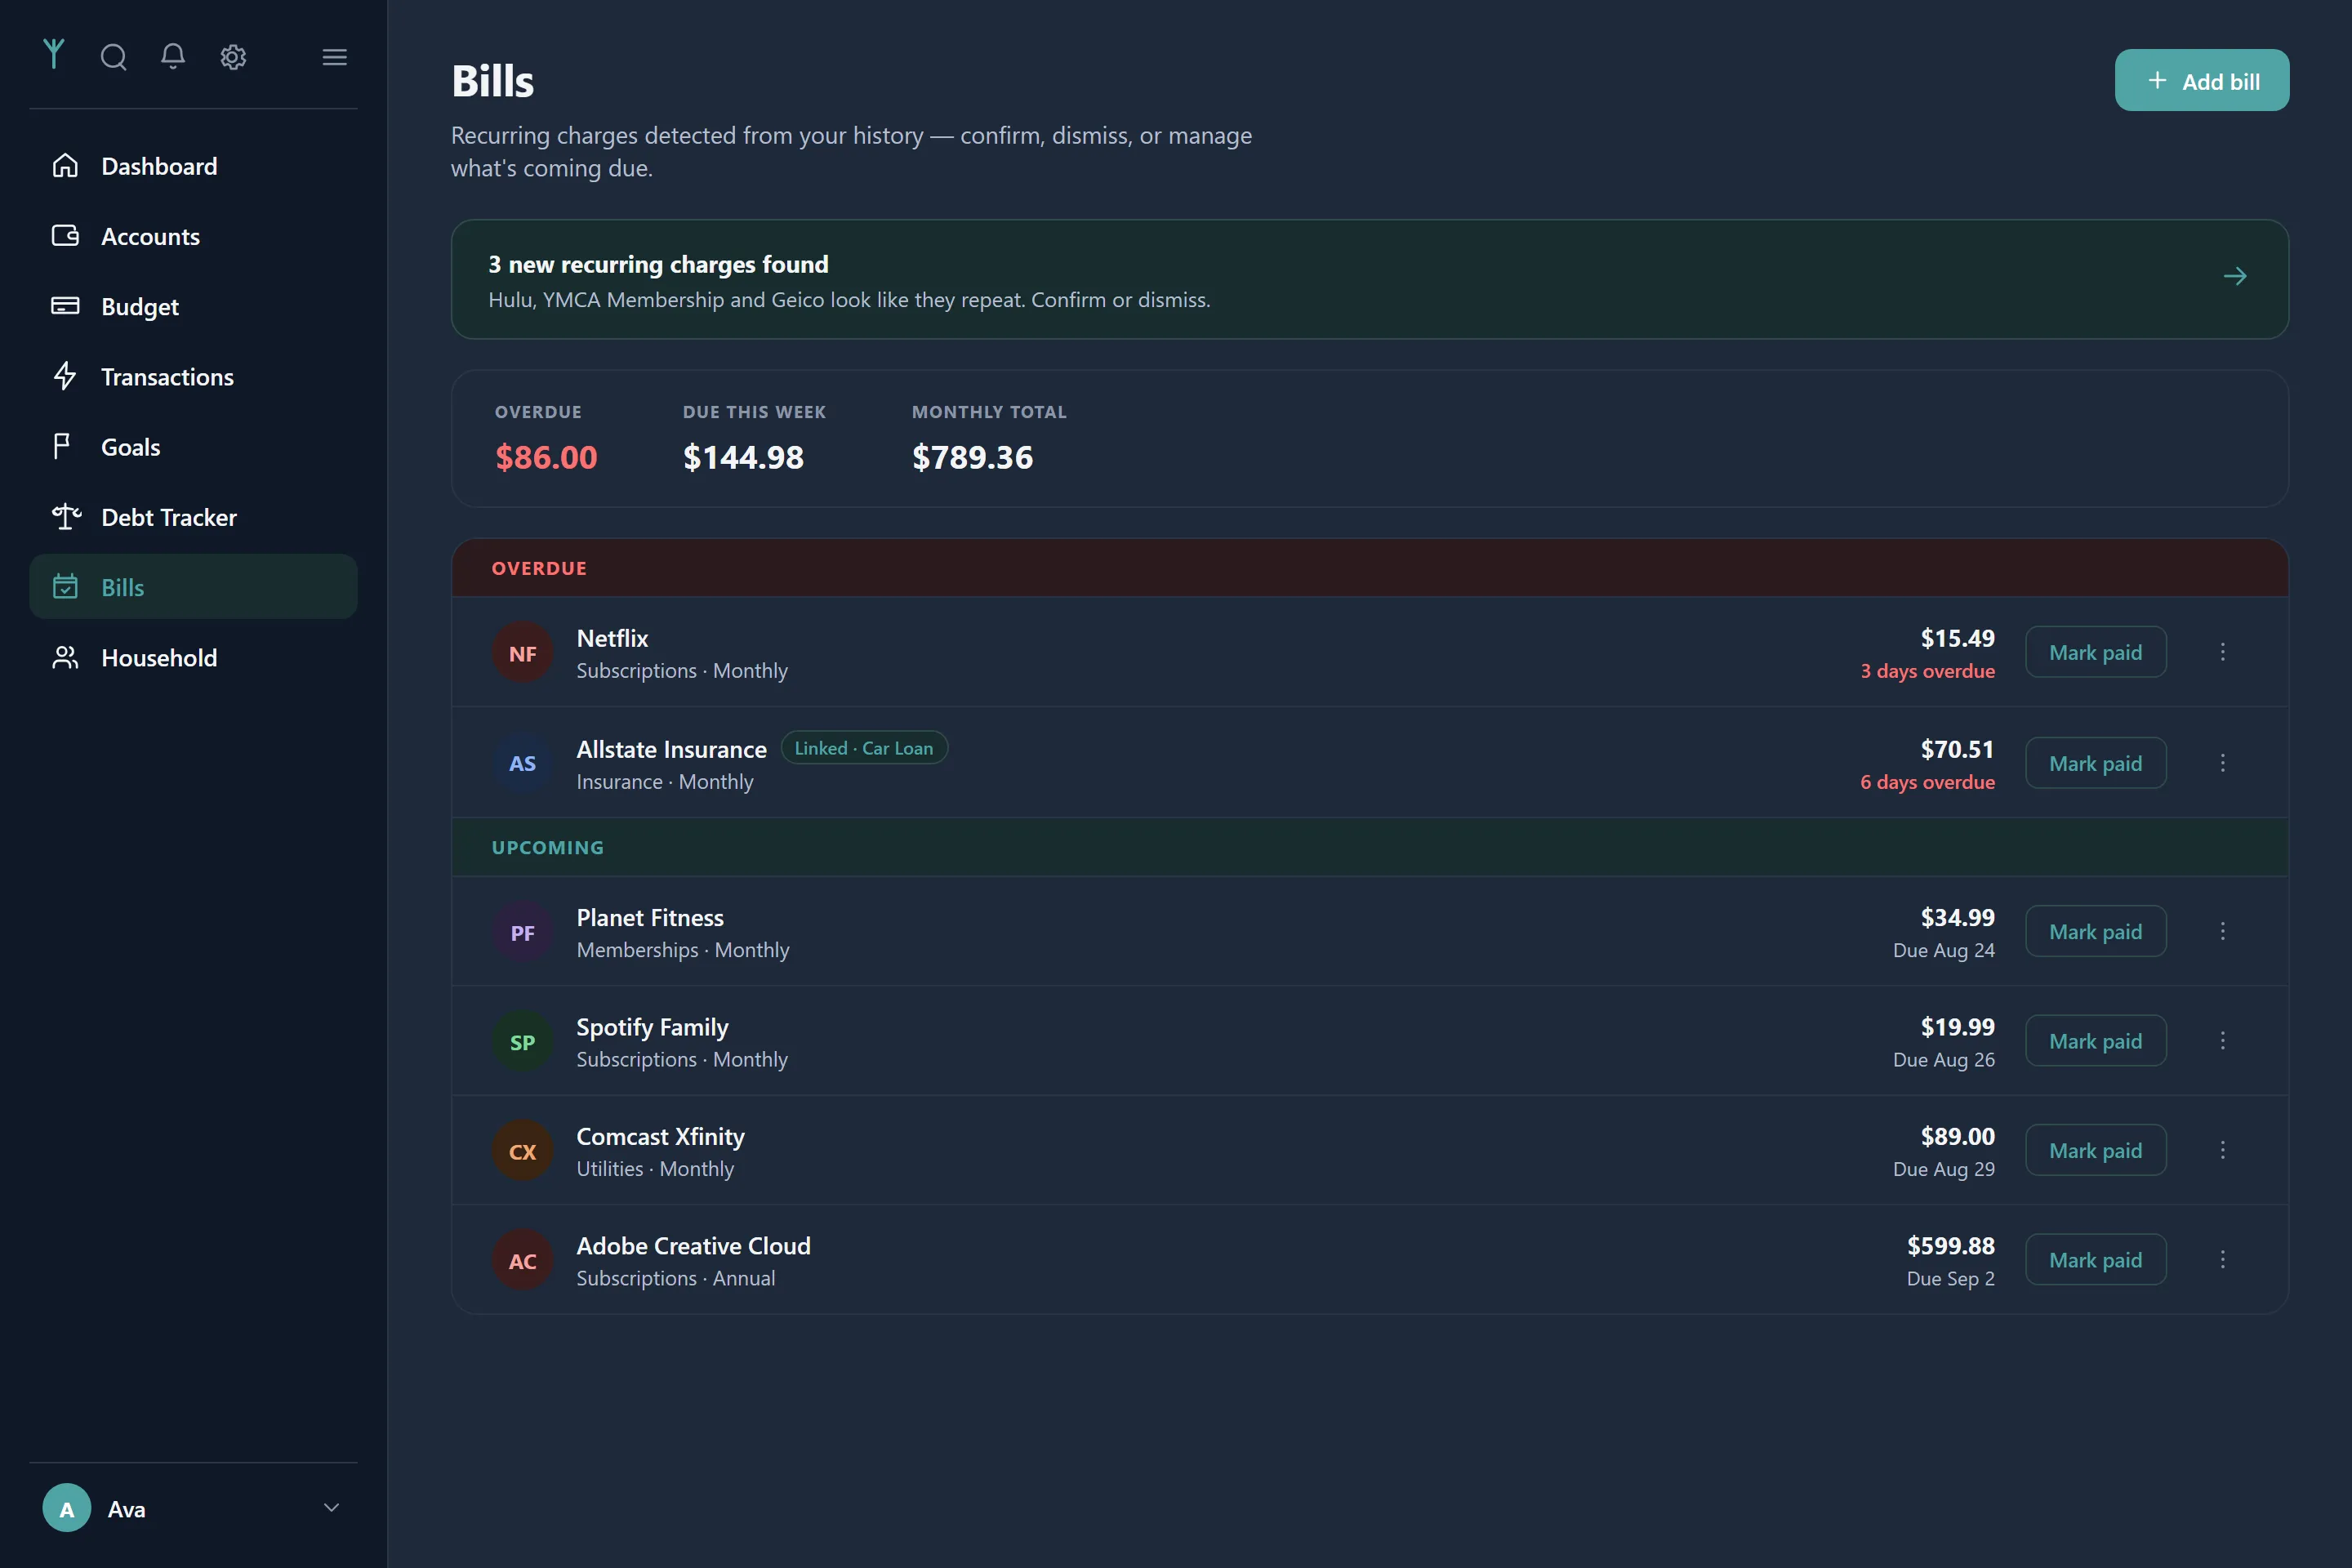
Task: Collapse sidebar with hamburger menu icon
Action: (335, 57)
